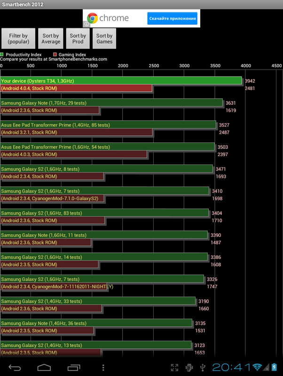Click the 1710 gaming score value
This screenshot has width=283, height=376.
(x=217, y=220)
